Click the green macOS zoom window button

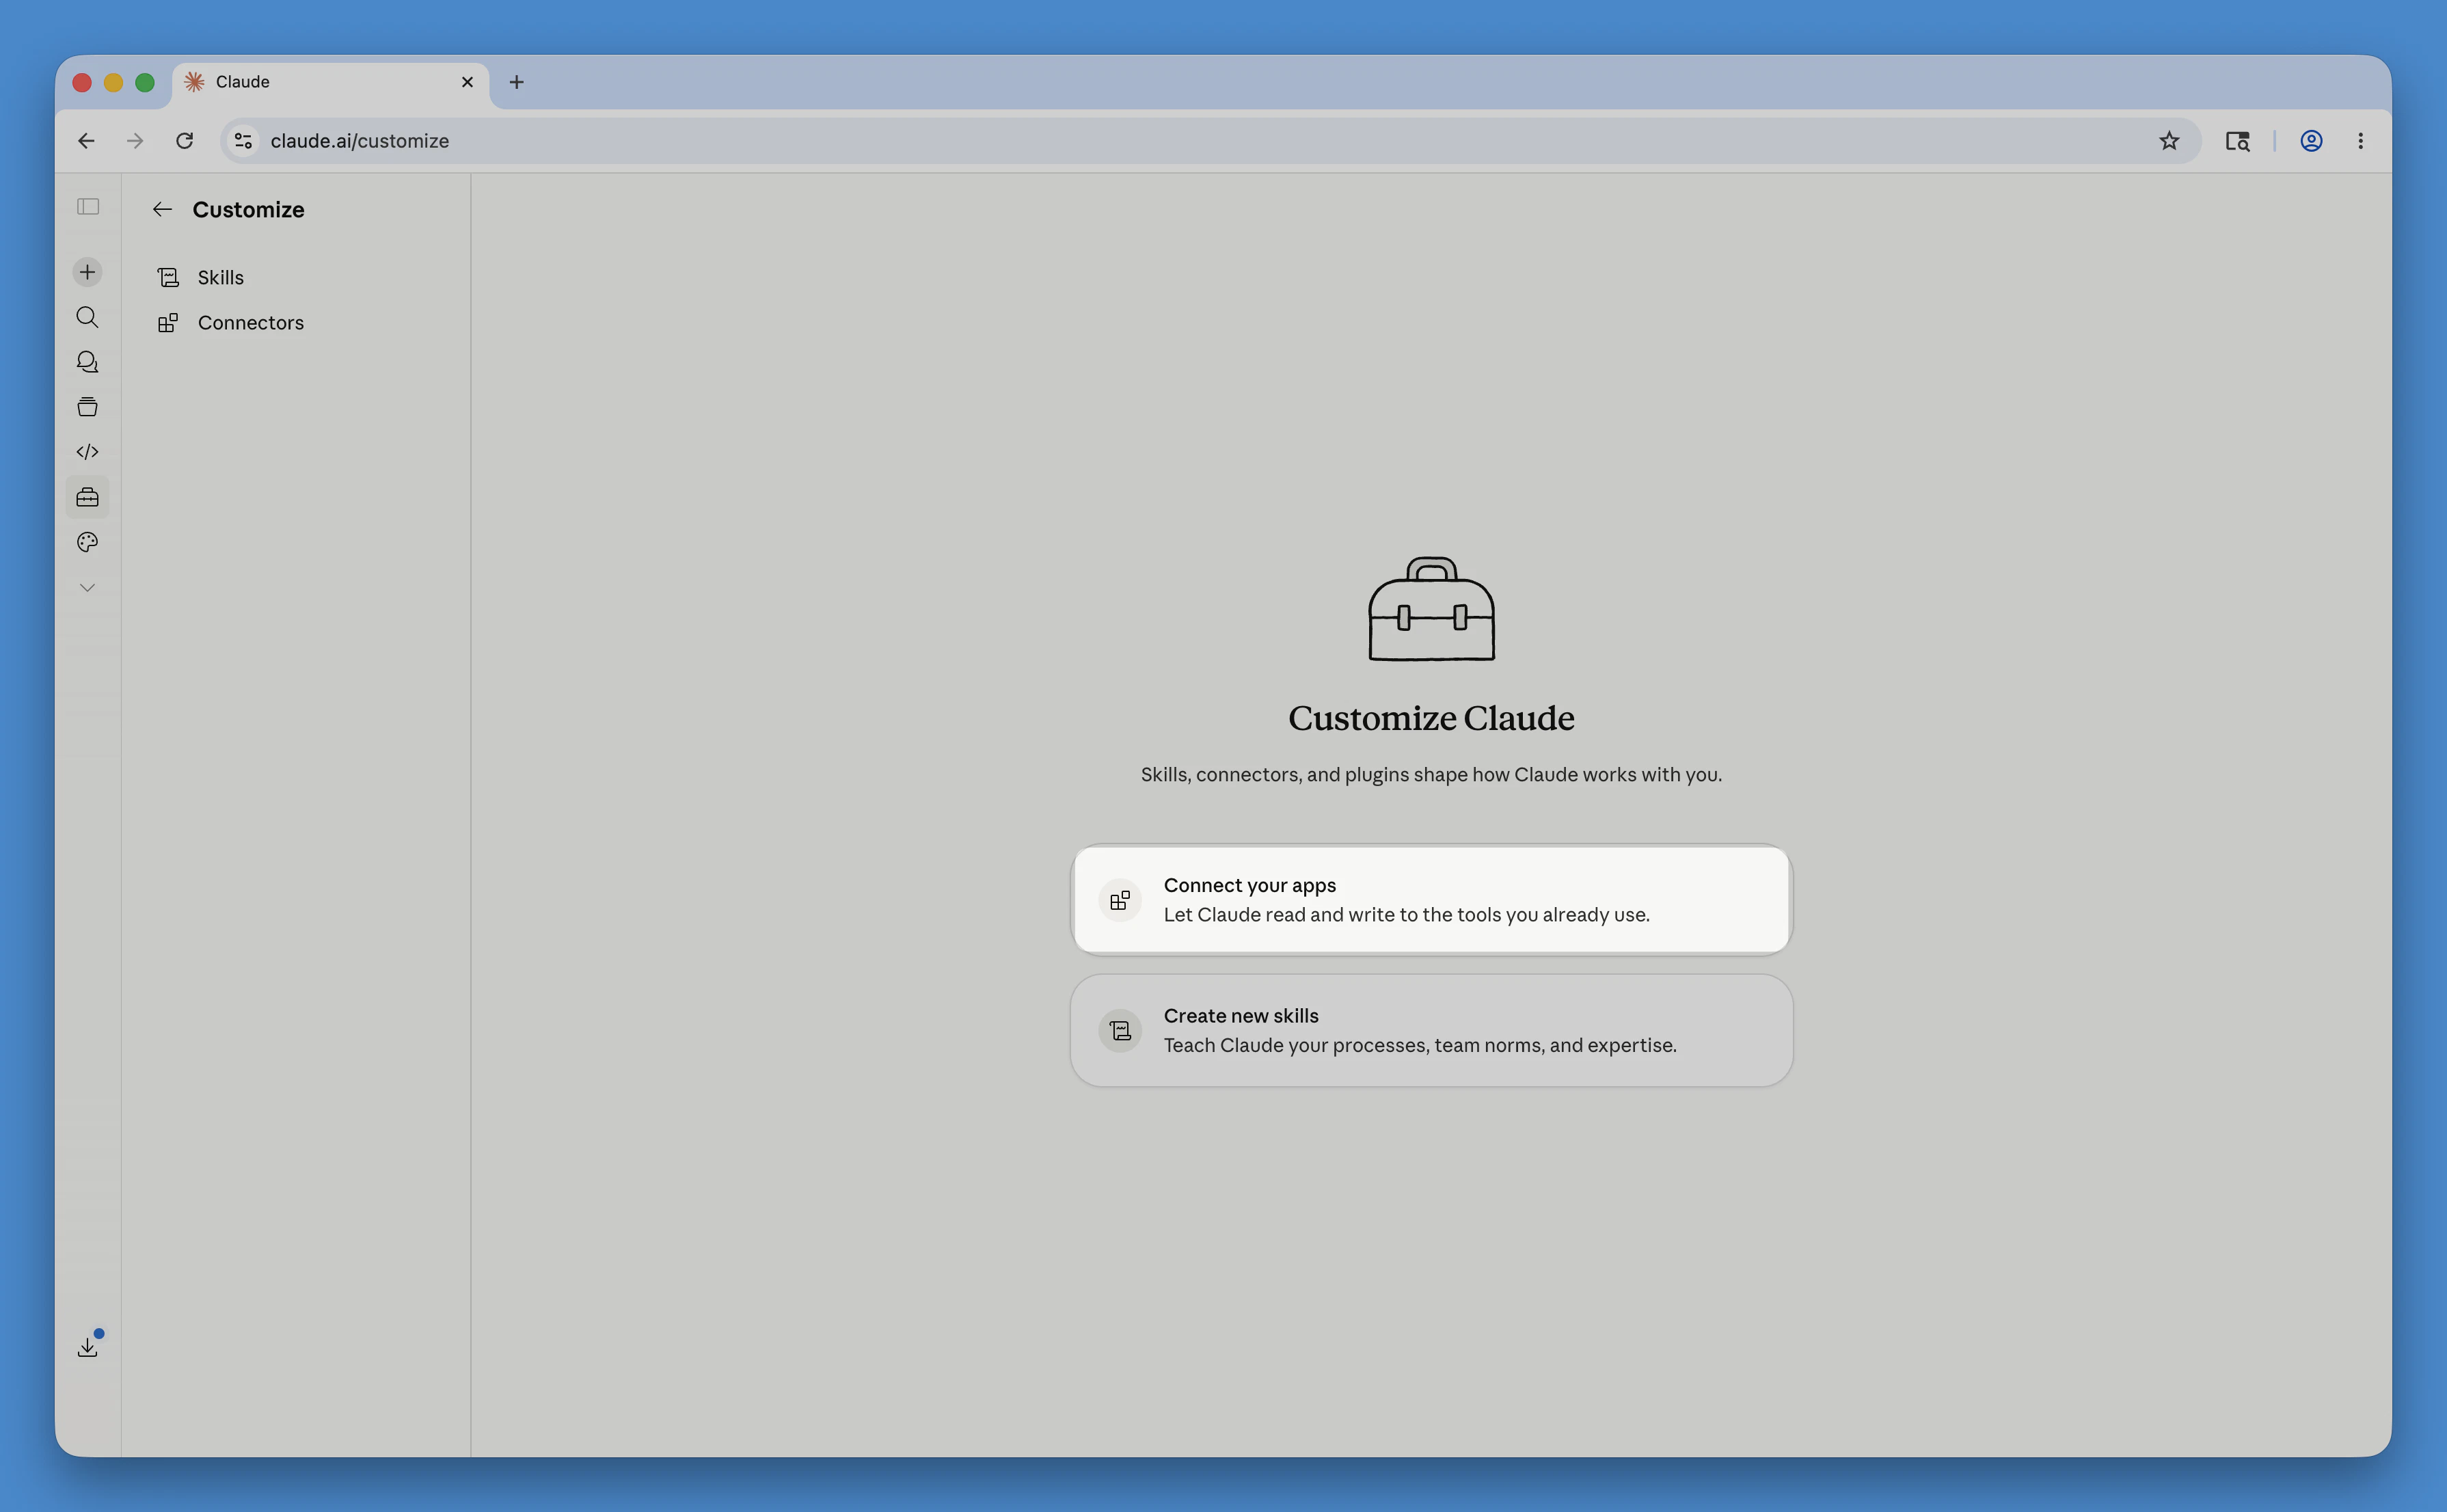145,82
